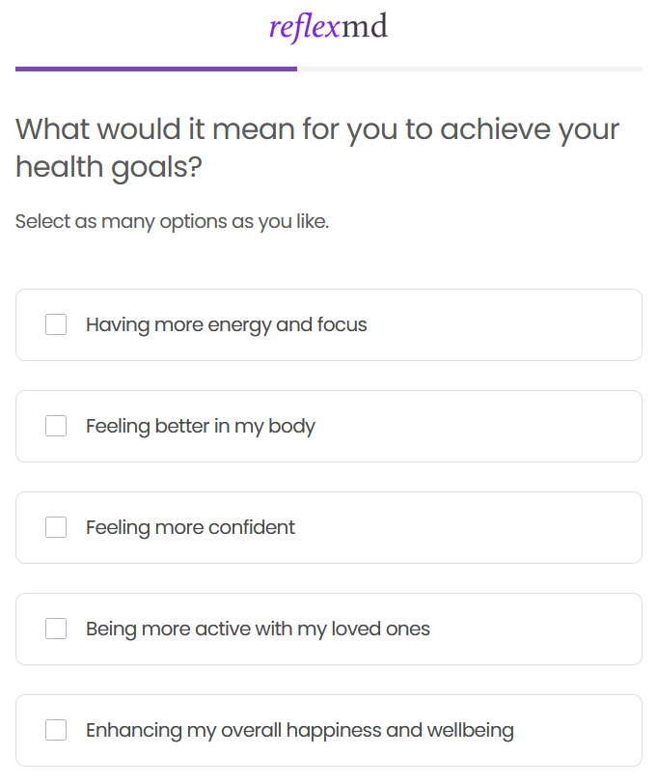The width and height of the screenshot is (657, 784).
Task: Click the 'Having more energy and focus' label text
Action: (227, 324)
